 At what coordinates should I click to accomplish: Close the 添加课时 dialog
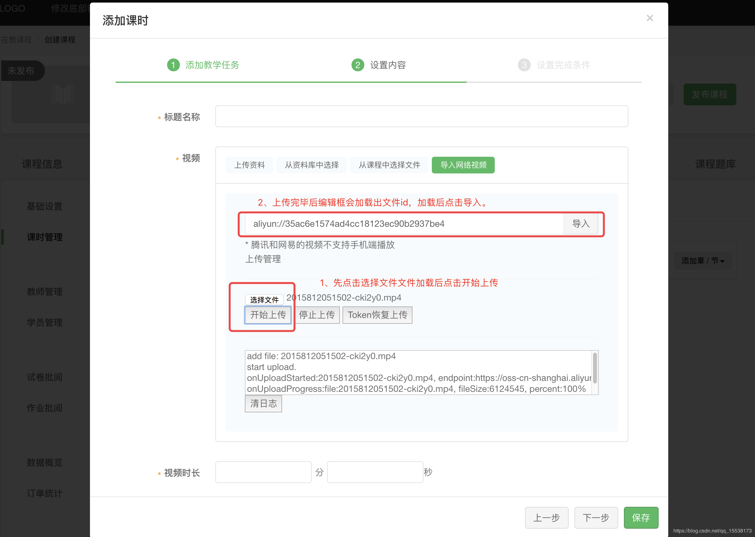coord(650,18)
